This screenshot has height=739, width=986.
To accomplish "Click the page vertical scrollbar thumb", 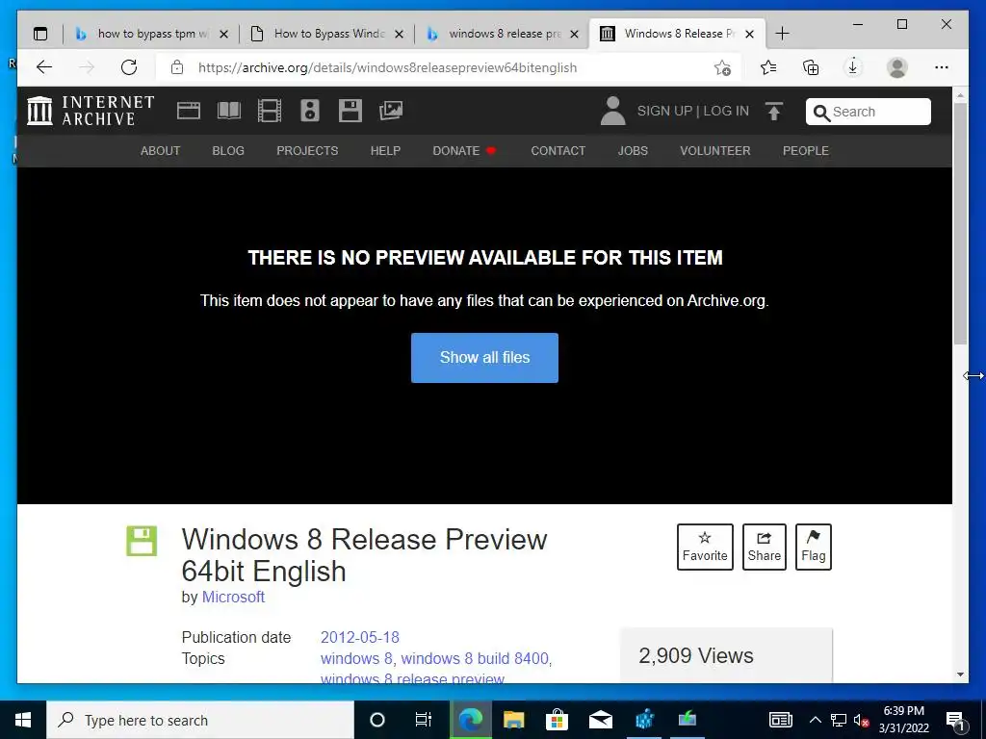I will coord(960,223).
